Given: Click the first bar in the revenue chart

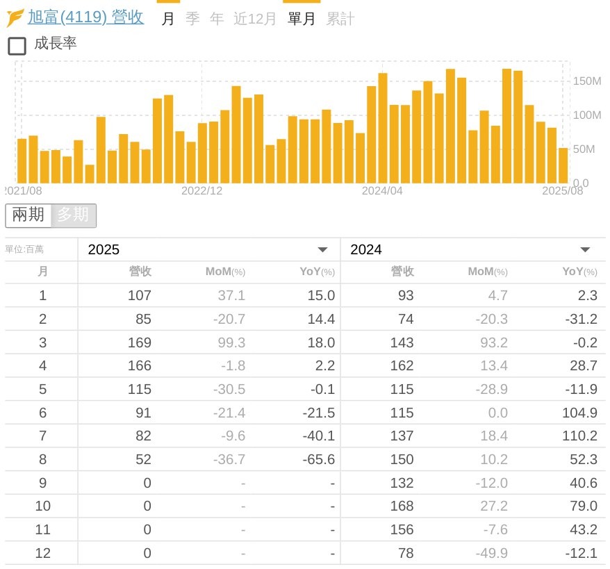Looking at the screenshot, I should point(22,160).
